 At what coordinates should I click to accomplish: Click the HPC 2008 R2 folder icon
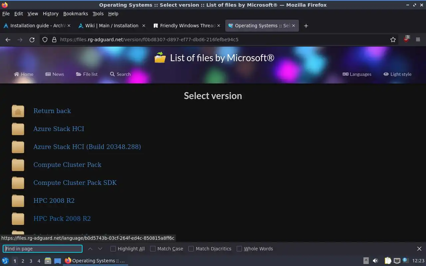[18, 201]
